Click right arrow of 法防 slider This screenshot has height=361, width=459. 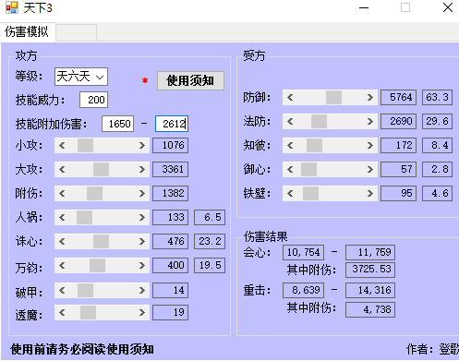pos(370,121)
